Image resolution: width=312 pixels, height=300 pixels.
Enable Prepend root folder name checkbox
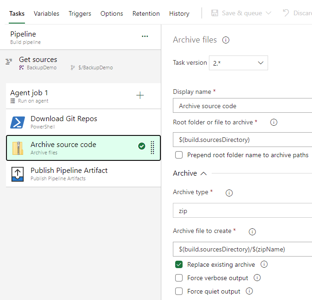pos(179,155)
